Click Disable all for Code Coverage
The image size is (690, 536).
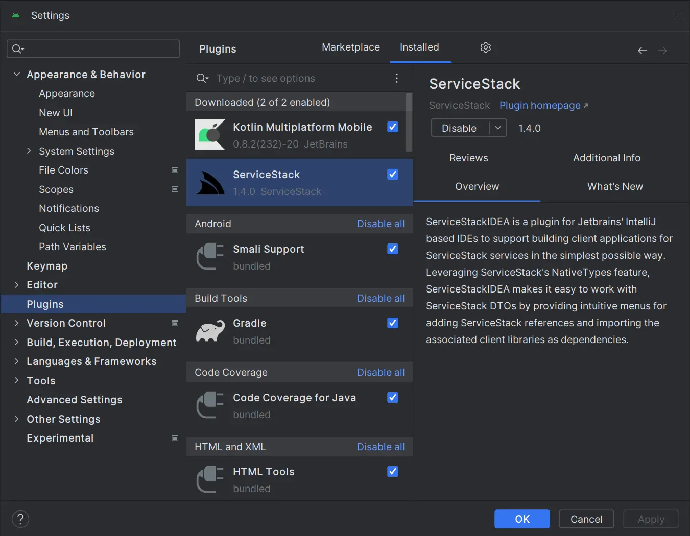pyautogui.click(x=380, y=372)
